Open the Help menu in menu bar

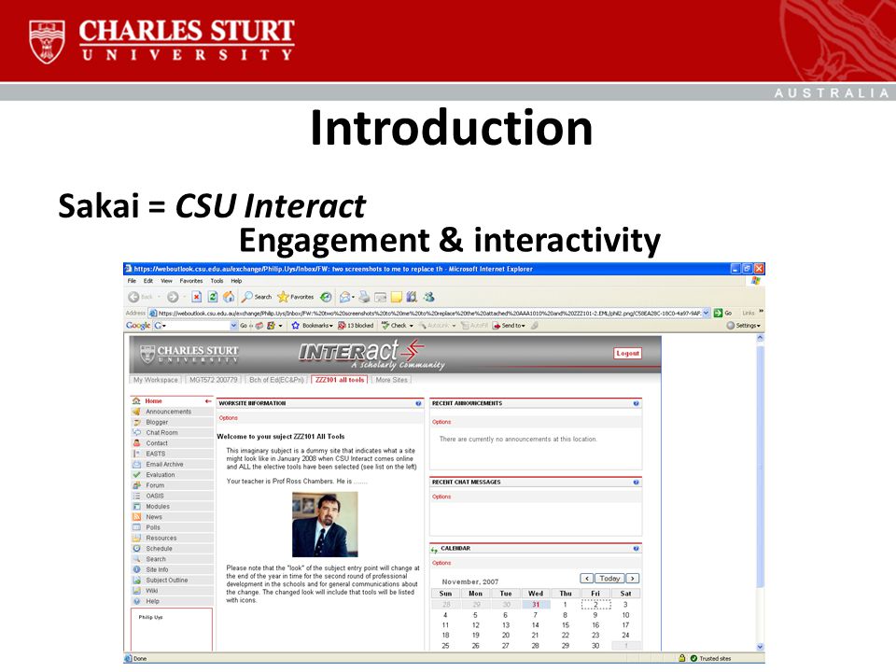[236, 281]
